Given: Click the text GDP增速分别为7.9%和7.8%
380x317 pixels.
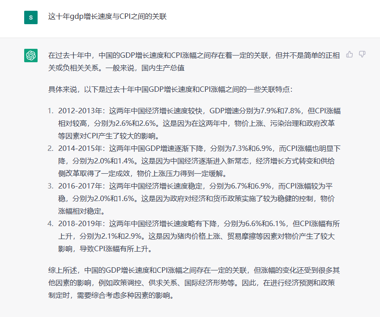Looking at the screenshot, I should coord(255,111).
